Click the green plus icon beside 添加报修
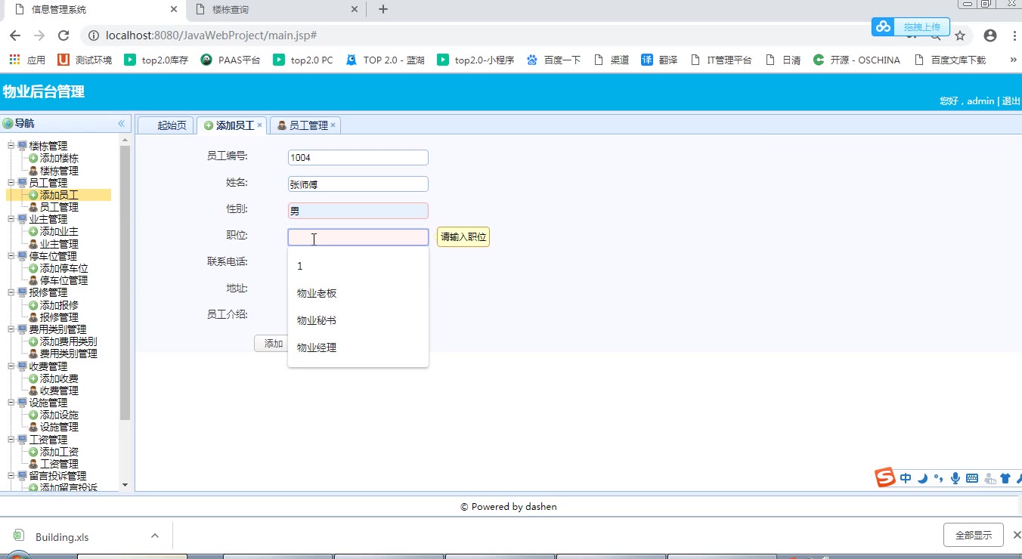This screenshot has height=559, width=1022. (33, 305)
